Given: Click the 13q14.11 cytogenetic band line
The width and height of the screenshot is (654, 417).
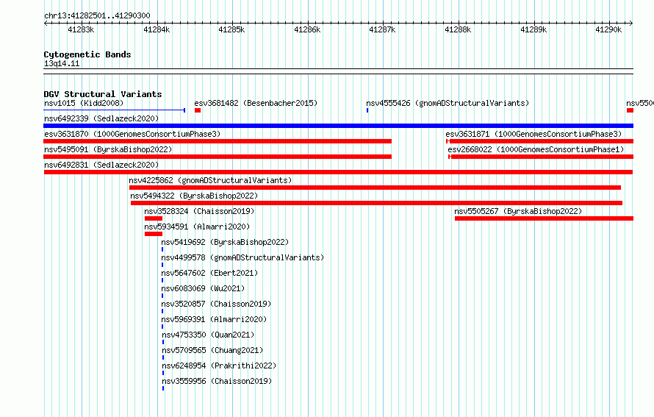Looking at the screenshot, I should (x=338, y=71).
